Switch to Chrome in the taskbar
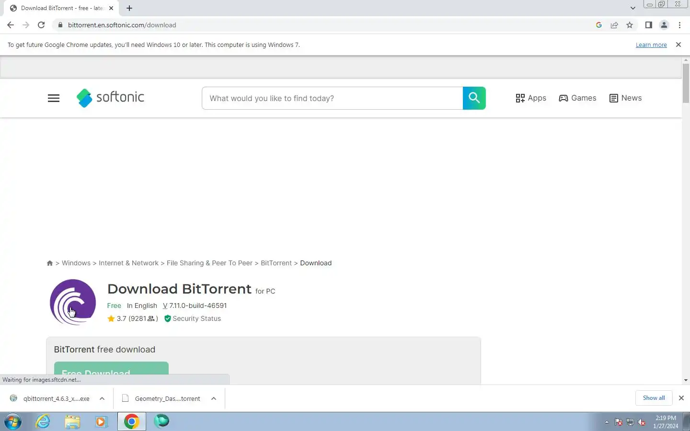The image size is (690, 431). pyautogui.click(x=132, y=421)
